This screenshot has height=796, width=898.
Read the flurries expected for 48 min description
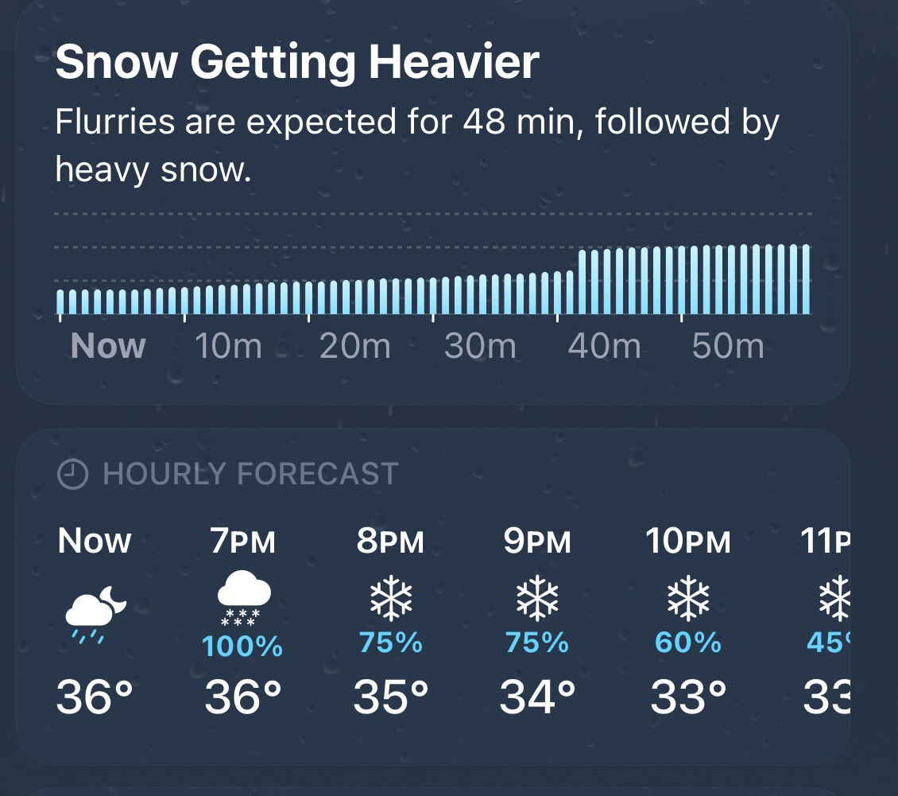tap(417, 146)
